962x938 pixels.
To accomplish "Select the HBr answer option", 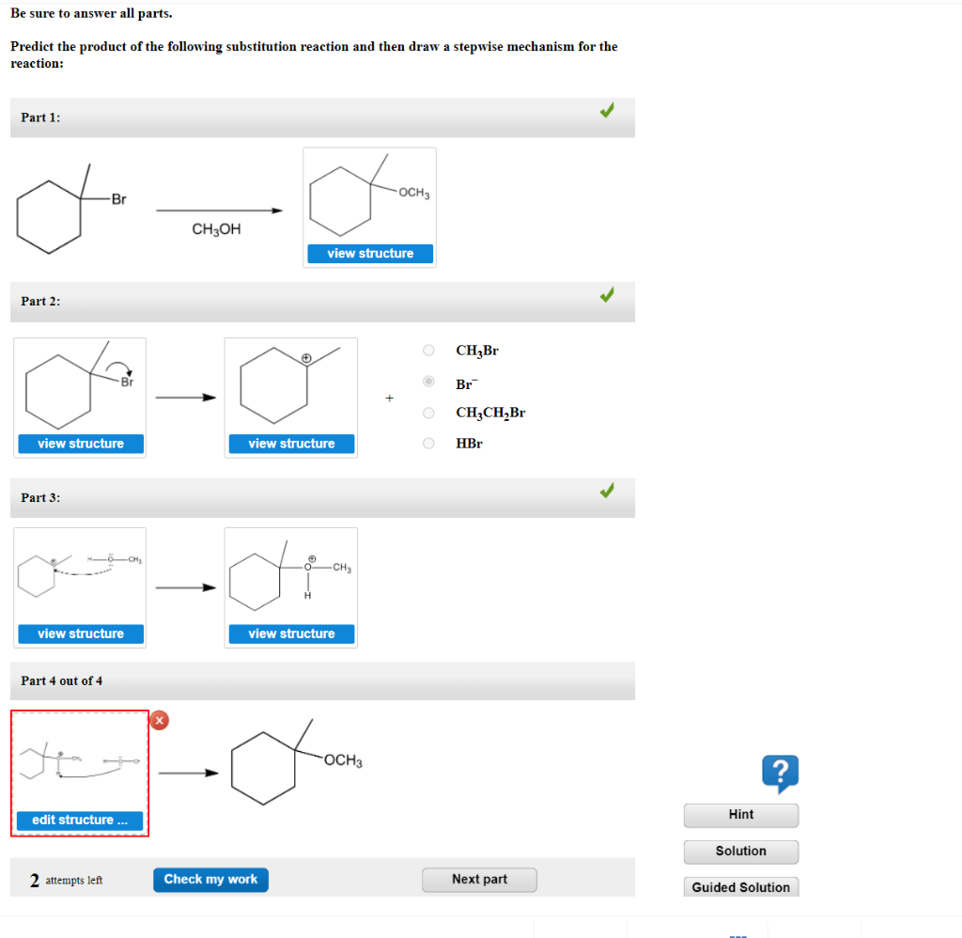I will tap(428, 443).
